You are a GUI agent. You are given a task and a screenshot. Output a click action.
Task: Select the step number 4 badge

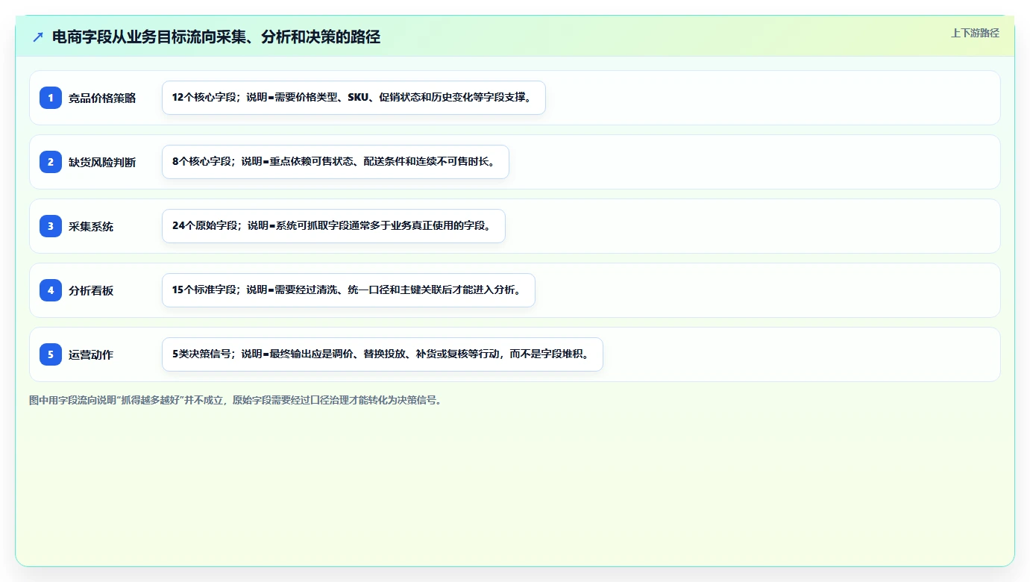pos(51,290)
